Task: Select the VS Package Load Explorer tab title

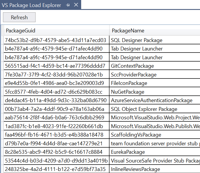Action: [x=31, y=5]
